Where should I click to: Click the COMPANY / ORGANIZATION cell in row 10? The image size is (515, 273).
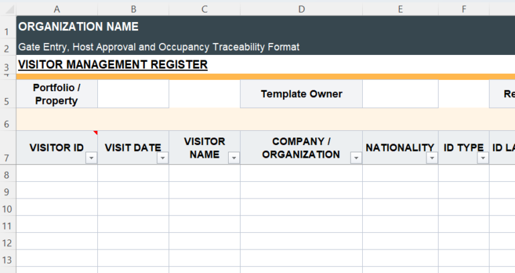pyautogui.click(x=302, y=207)
